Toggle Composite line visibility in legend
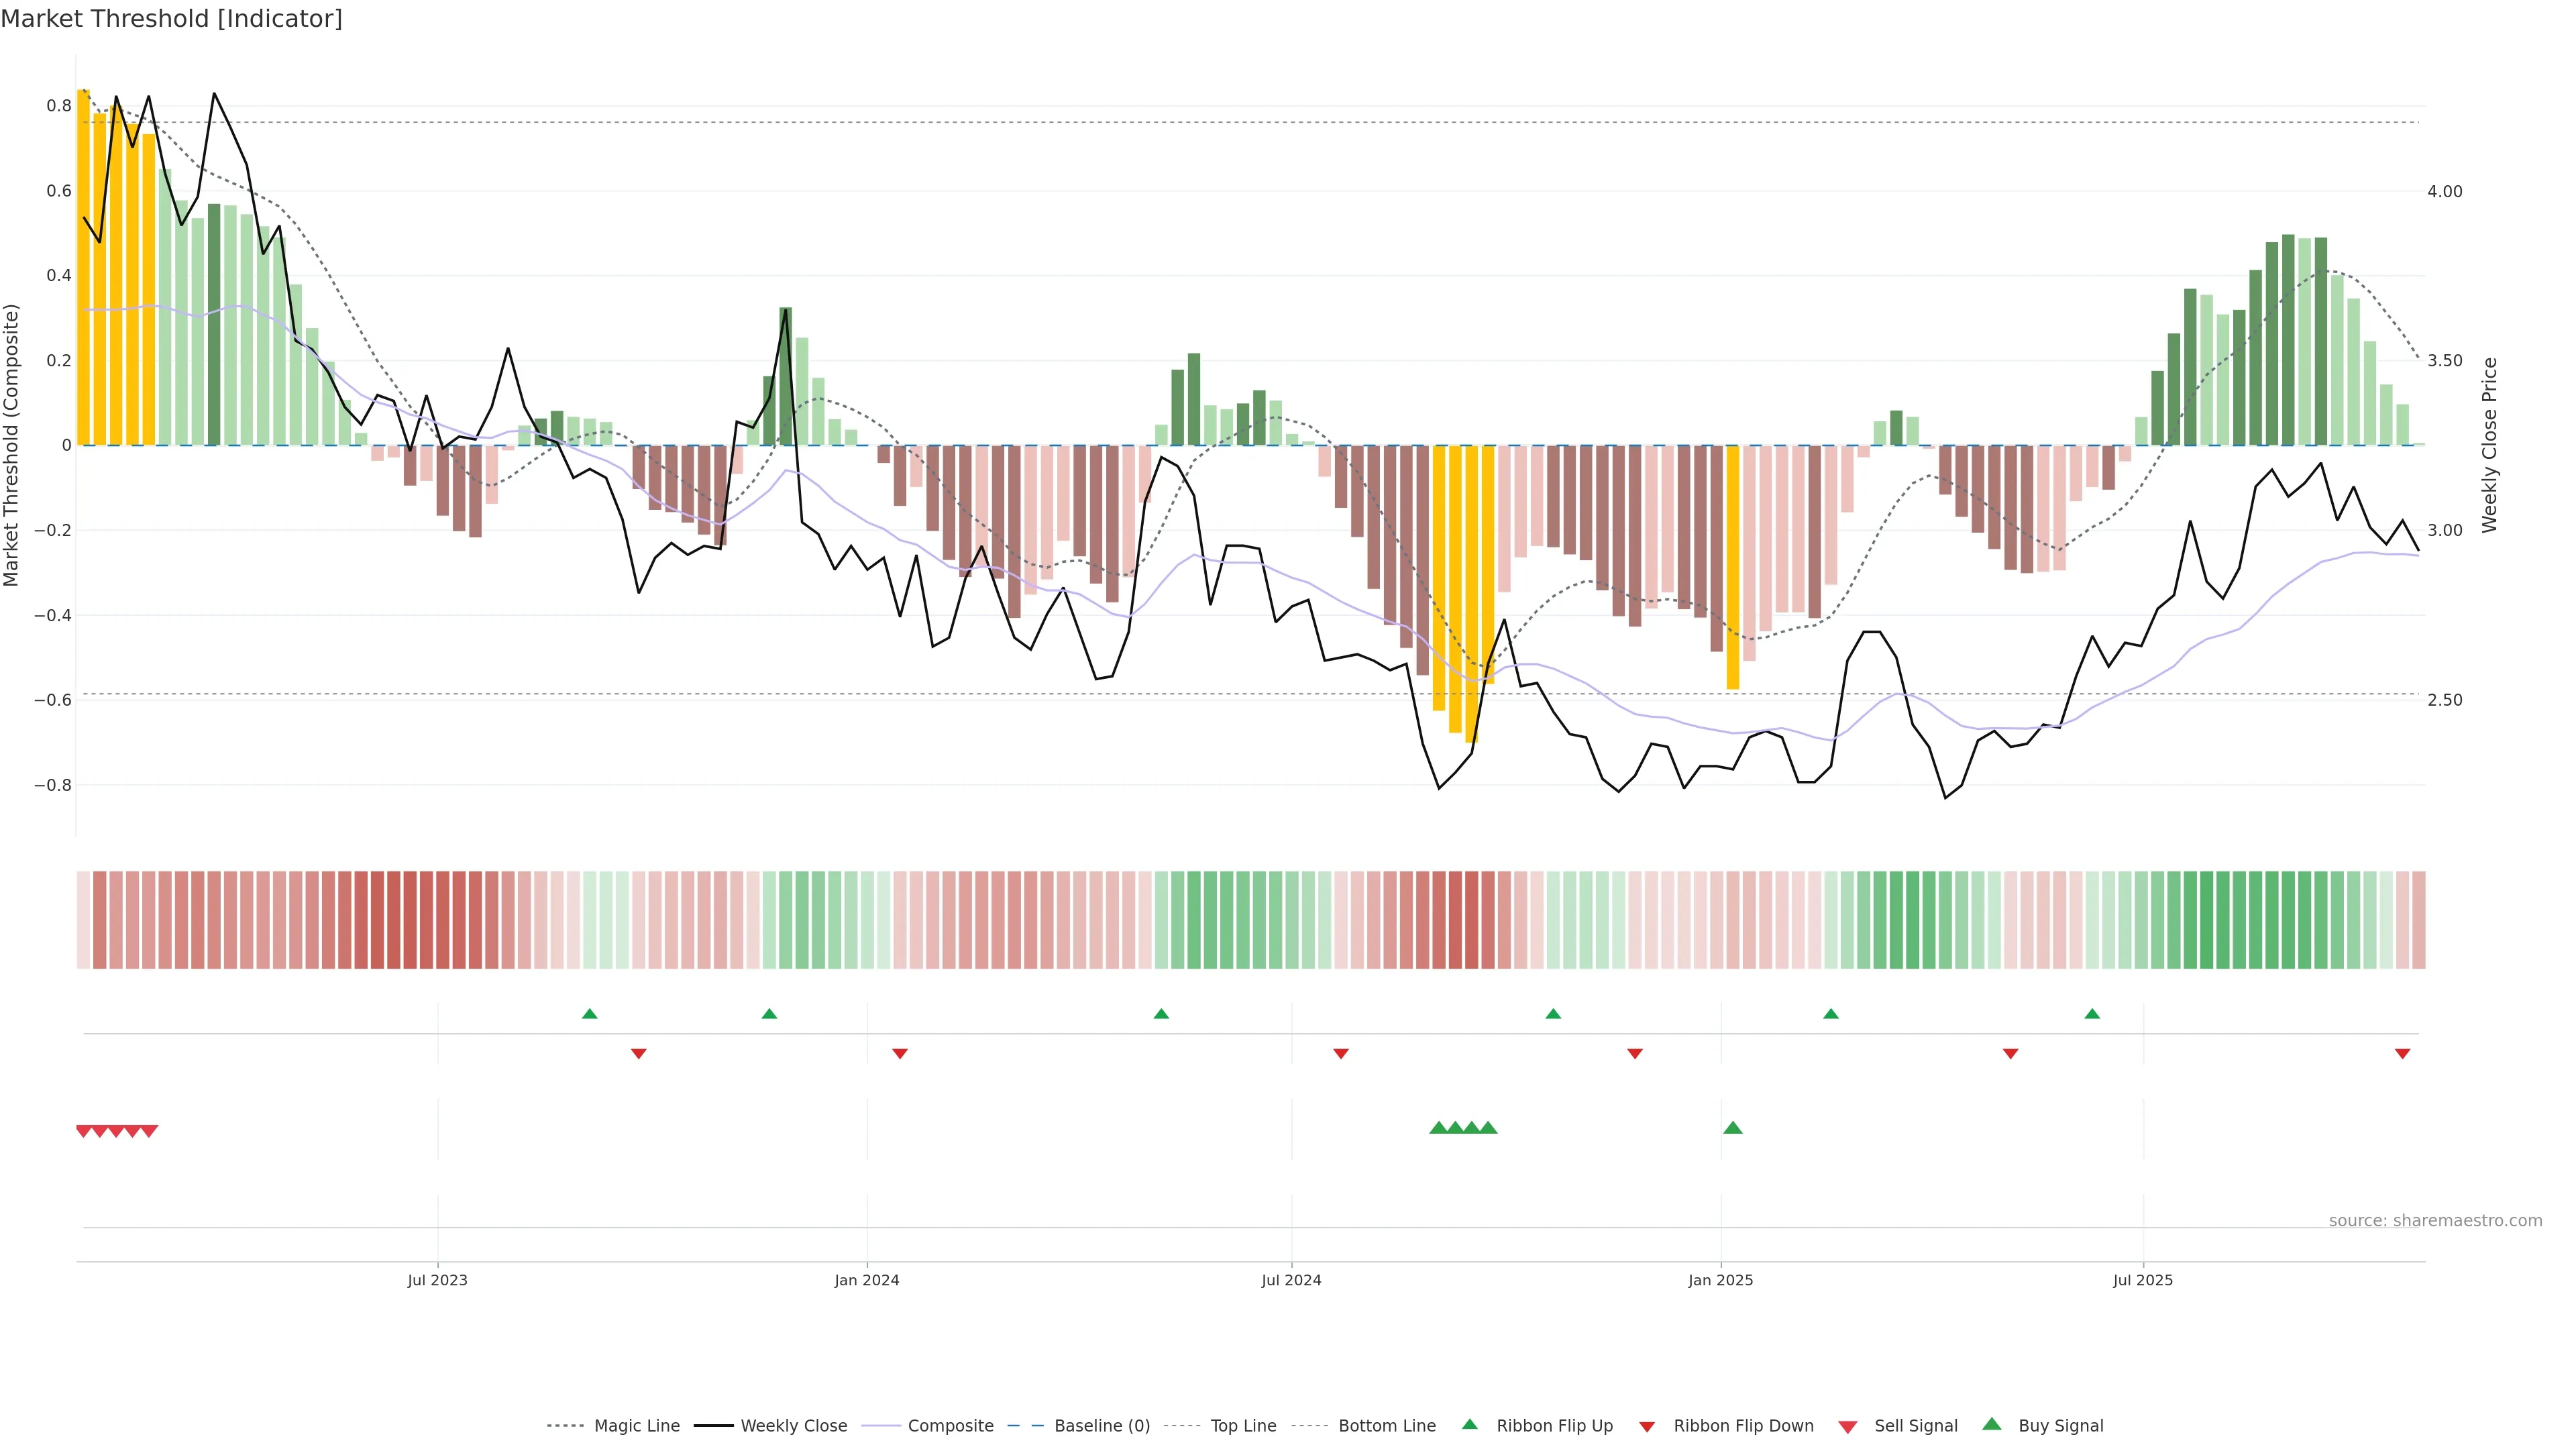The image size is (2576, 1449). [950, 1426]
